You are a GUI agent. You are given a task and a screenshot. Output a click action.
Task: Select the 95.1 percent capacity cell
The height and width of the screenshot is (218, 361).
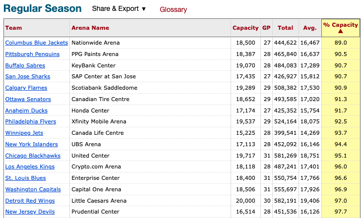point(341,156)
